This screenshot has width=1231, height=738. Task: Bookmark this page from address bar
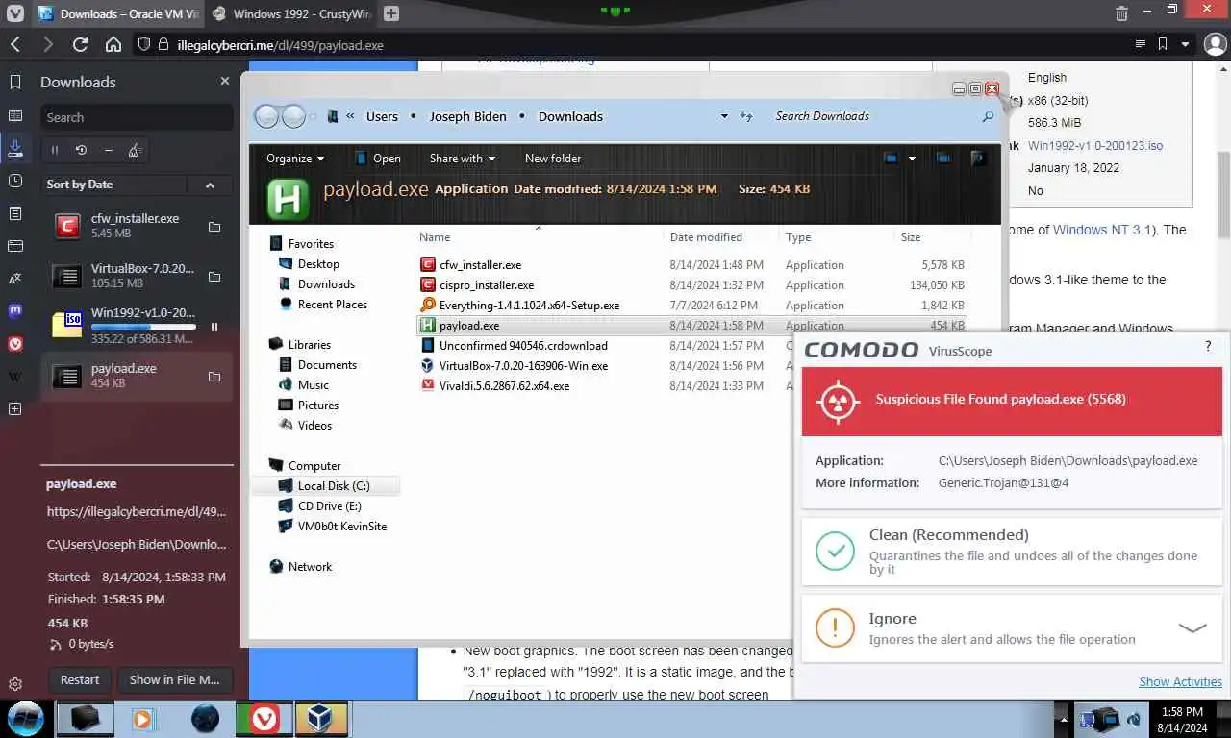point(1163,44)
